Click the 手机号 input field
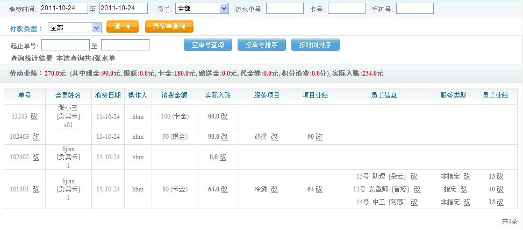The height and width of the screenshot is (230, 523). coord(414,9)
